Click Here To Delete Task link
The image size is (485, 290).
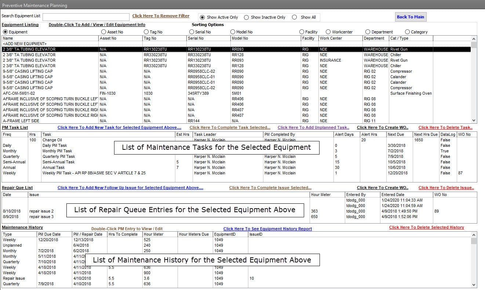tap(445, 127)
